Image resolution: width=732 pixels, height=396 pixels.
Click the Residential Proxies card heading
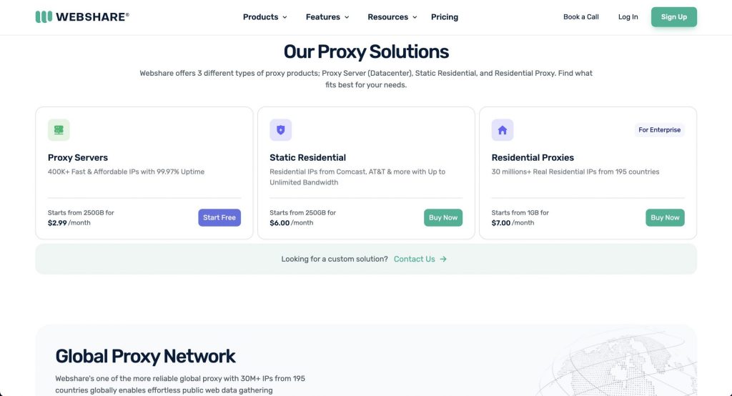(533, 157)
